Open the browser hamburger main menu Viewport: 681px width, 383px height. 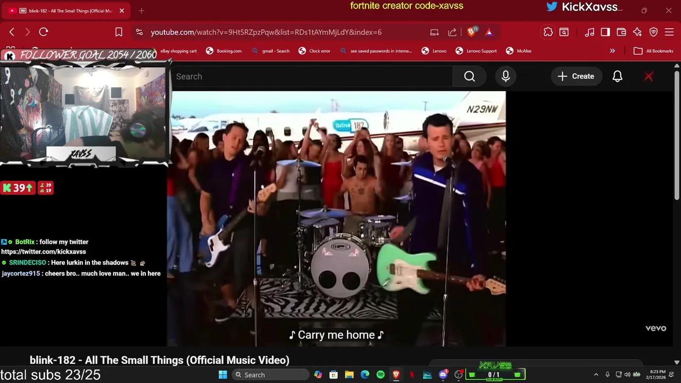coord(669,32)
